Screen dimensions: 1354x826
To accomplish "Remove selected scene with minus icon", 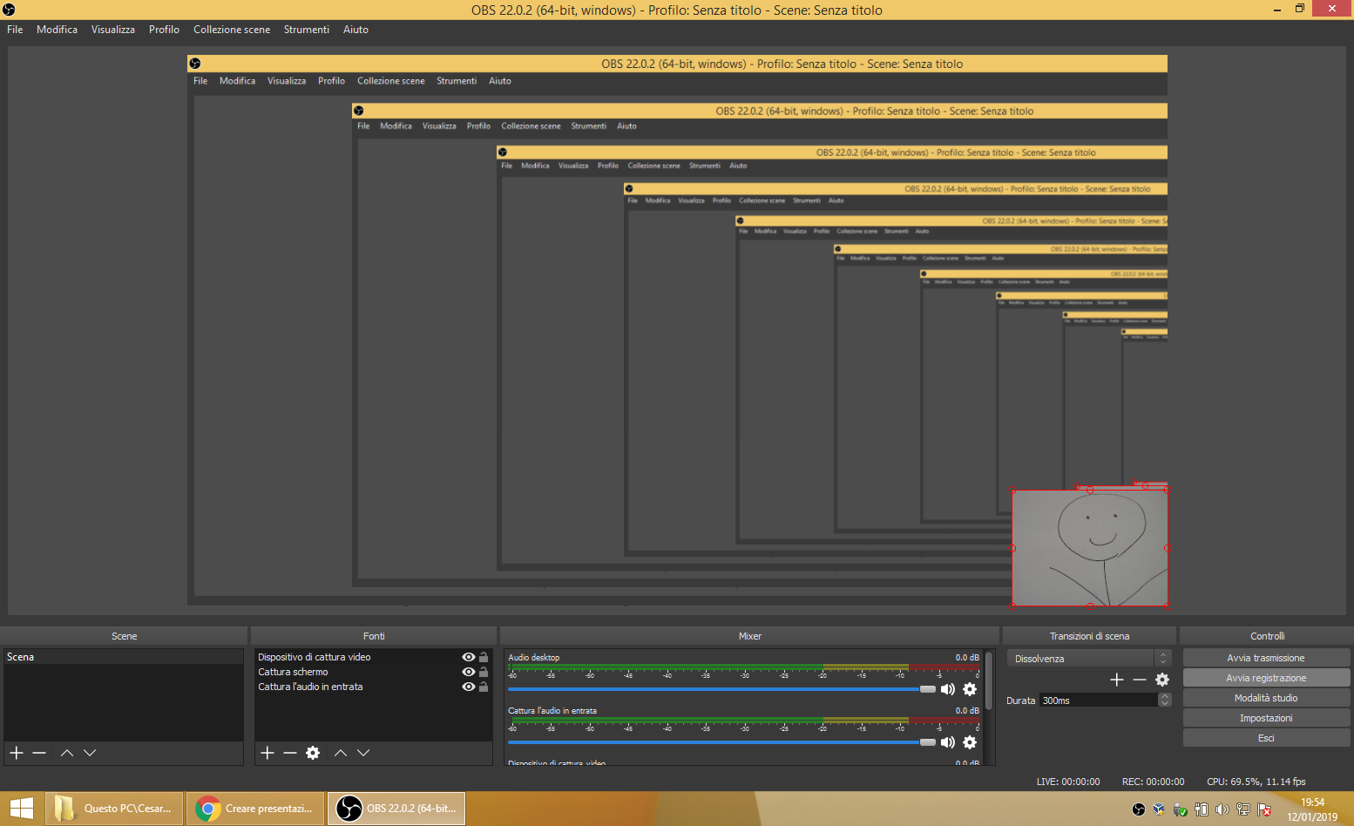I will coord(39,753).
